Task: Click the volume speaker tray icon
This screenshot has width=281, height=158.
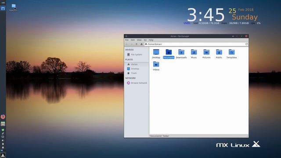Action: pos(3,140)
